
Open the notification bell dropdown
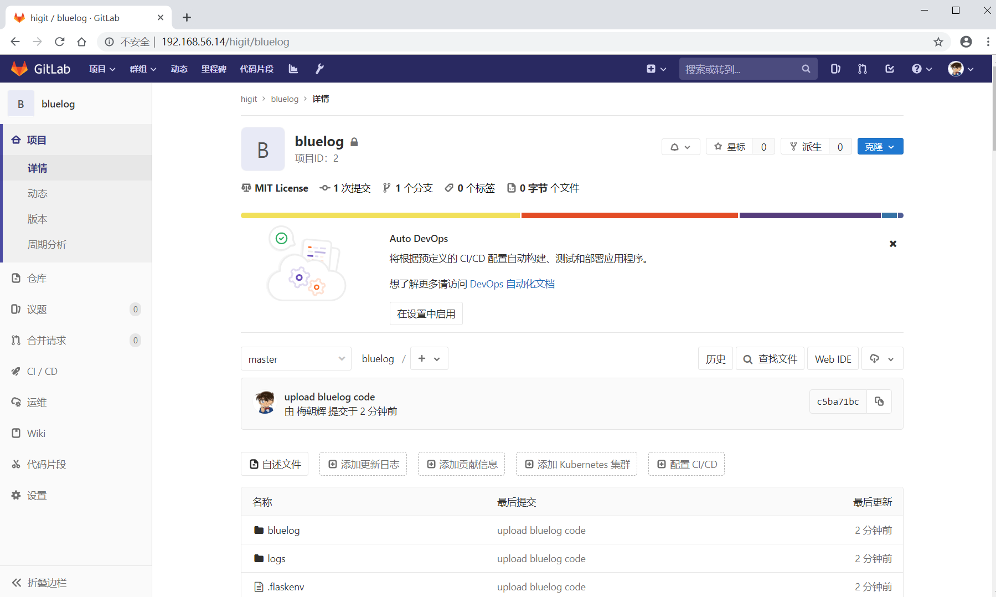point(680,147)
